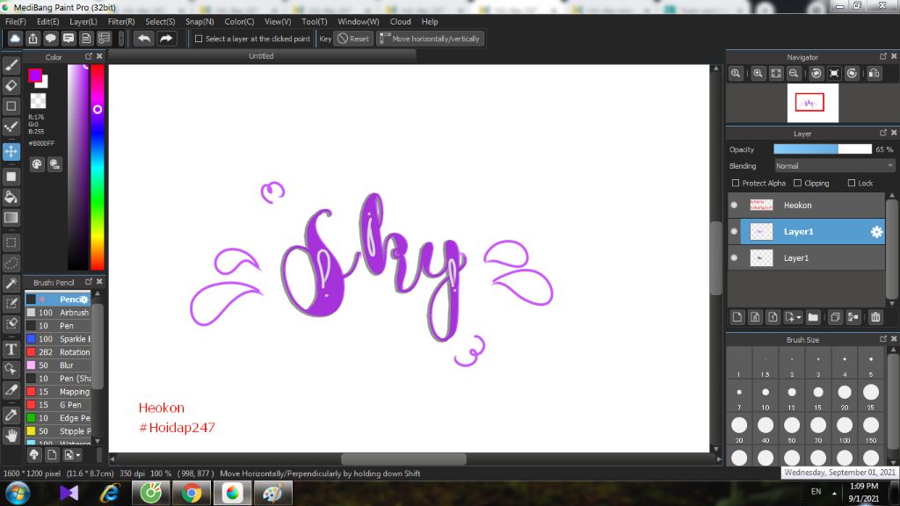Open the Filter menu
Screen dimensions: 900x506
click(x=121, y=21)
